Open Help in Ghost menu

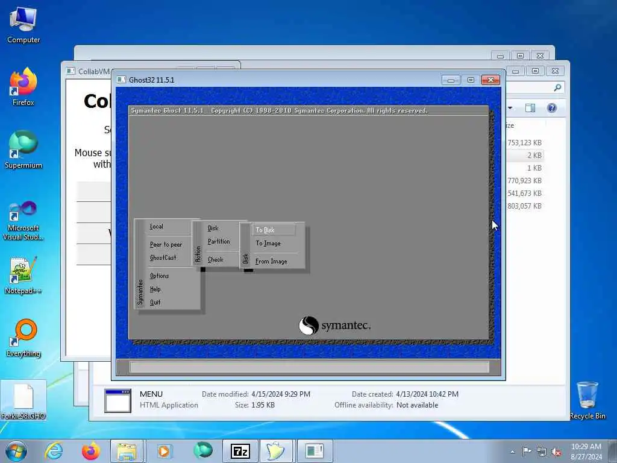(155, 289)
